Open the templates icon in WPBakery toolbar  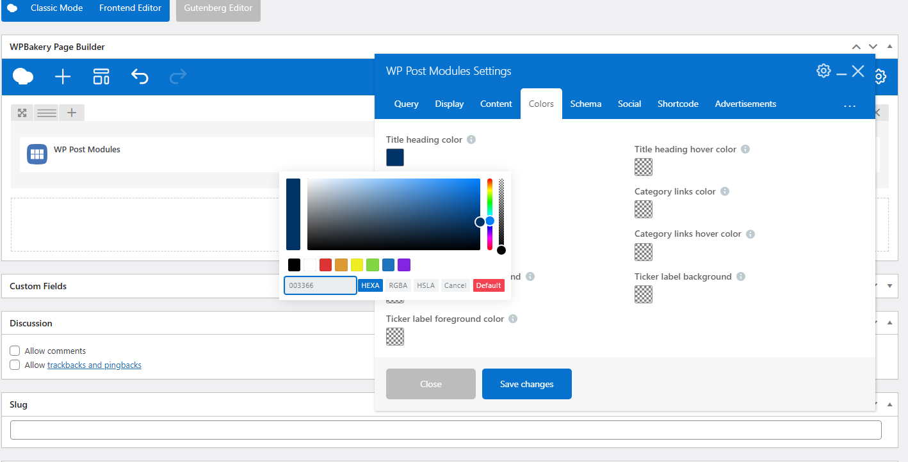pos(101,77)
